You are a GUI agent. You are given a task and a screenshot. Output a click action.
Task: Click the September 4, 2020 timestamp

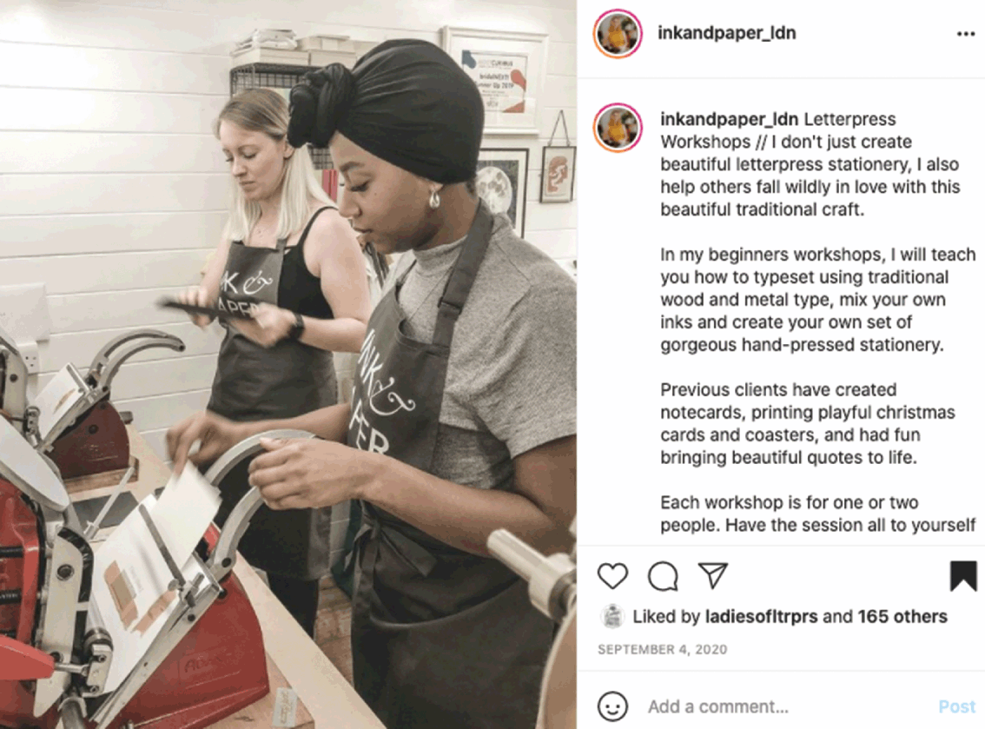point(662,649)
